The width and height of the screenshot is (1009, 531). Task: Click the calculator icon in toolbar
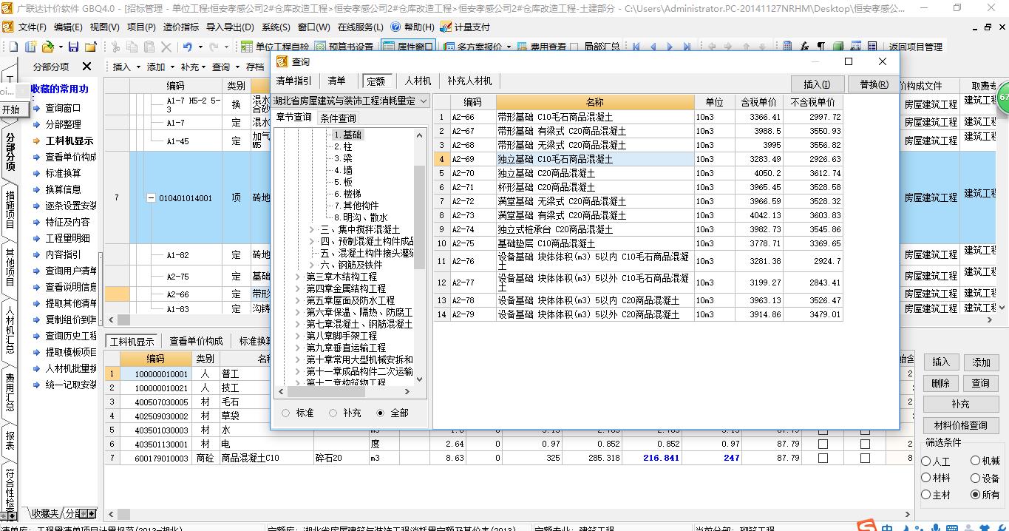(787, 47)
